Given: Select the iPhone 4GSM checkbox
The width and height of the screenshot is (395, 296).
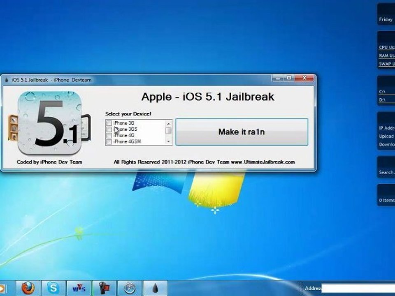Looking at the screenshot, I should click(x=109, y=142).
